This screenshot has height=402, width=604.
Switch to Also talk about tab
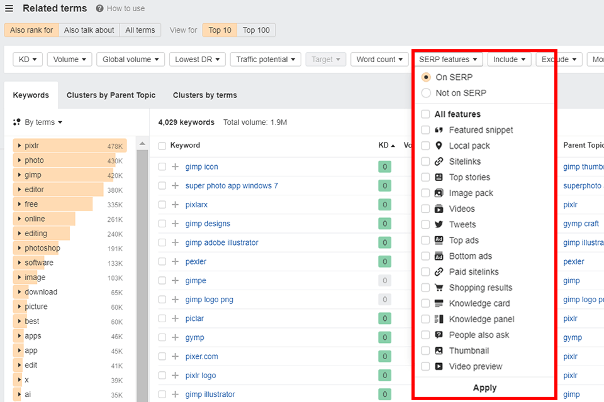pyautogui.click(x=89, y=30)
